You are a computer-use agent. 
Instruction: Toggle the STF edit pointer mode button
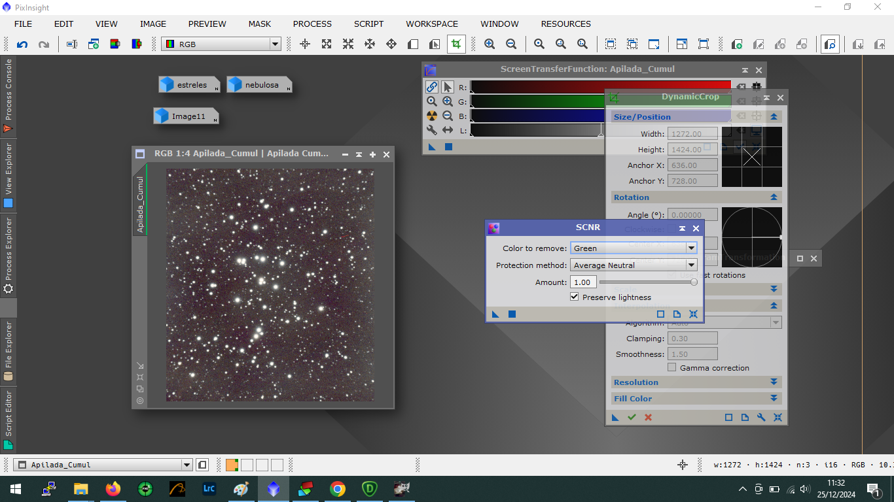[448, 87]
